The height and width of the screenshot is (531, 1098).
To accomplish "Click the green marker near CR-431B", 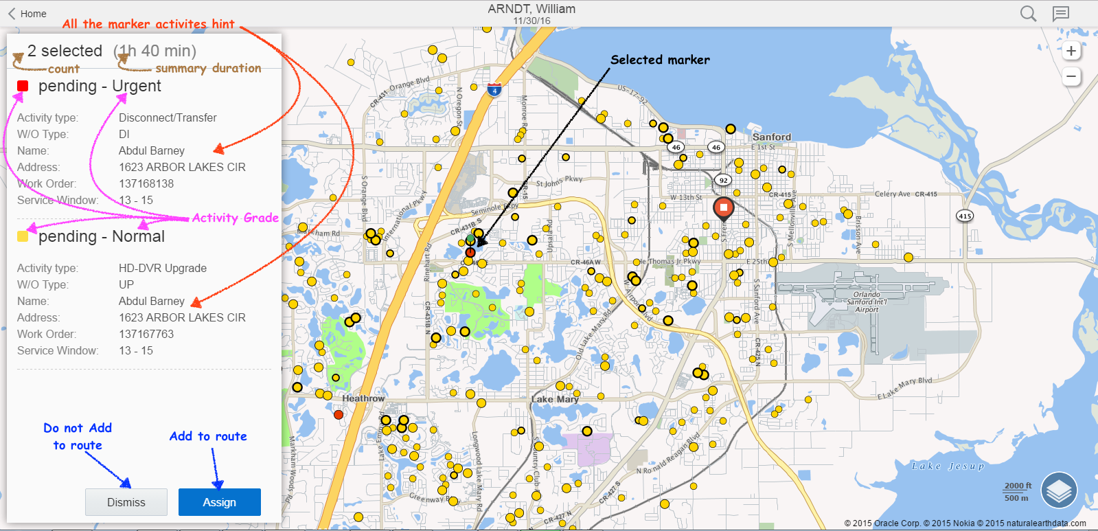I will (470, 240).
